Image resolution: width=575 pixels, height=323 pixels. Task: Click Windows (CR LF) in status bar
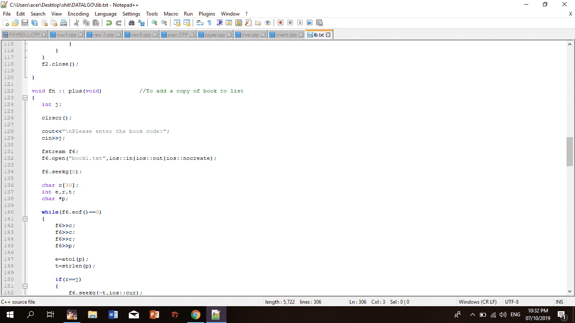(x=477, y=302)
